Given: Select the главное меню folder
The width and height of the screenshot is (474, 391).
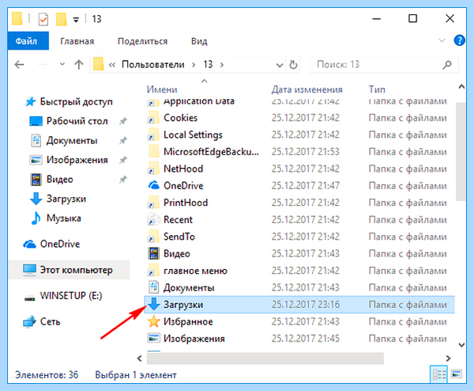Looking at the screenshot, I should point(195,271).
